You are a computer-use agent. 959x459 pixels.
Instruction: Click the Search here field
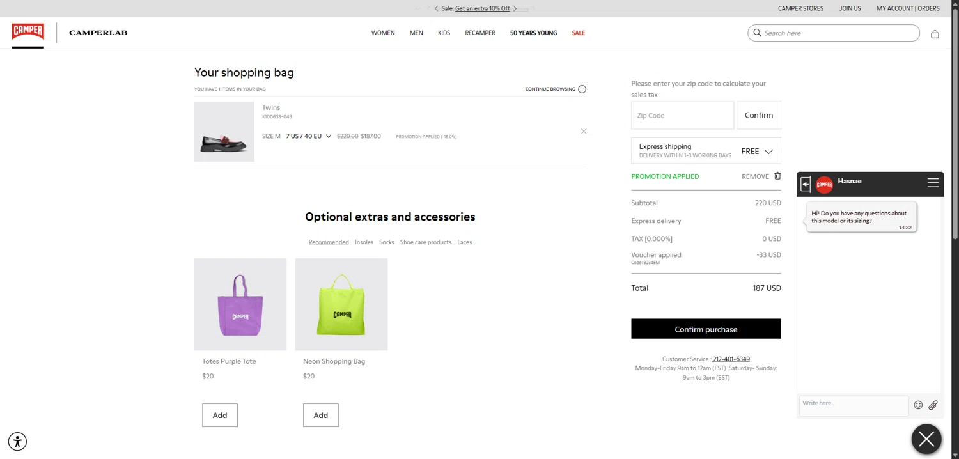click(834, 33)
